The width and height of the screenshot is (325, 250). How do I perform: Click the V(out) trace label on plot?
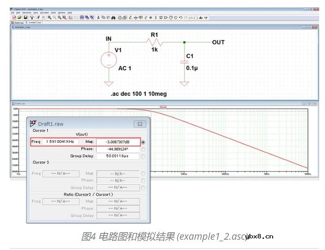click(163, 107)
